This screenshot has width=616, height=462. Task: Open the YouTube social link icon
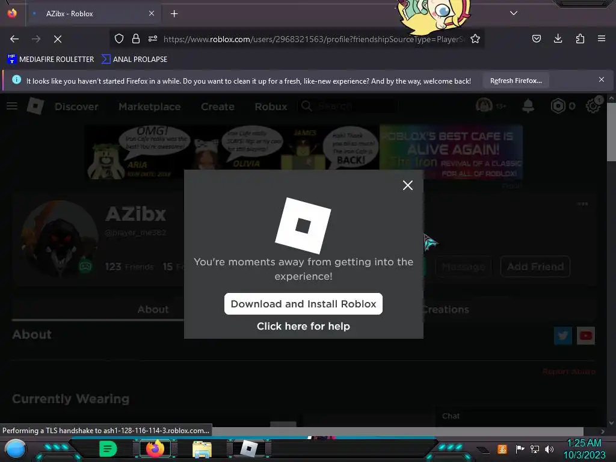[586, 336]
